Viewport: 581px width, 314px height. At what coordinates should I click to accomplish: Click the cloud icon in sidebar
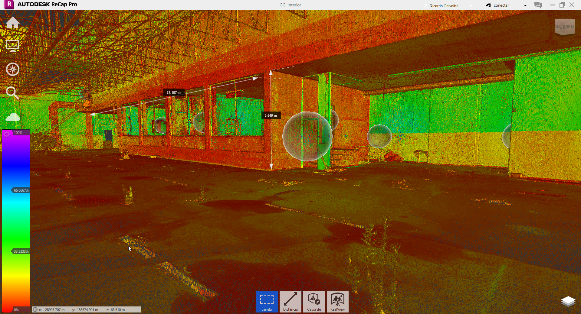click(x=13, y=117)
